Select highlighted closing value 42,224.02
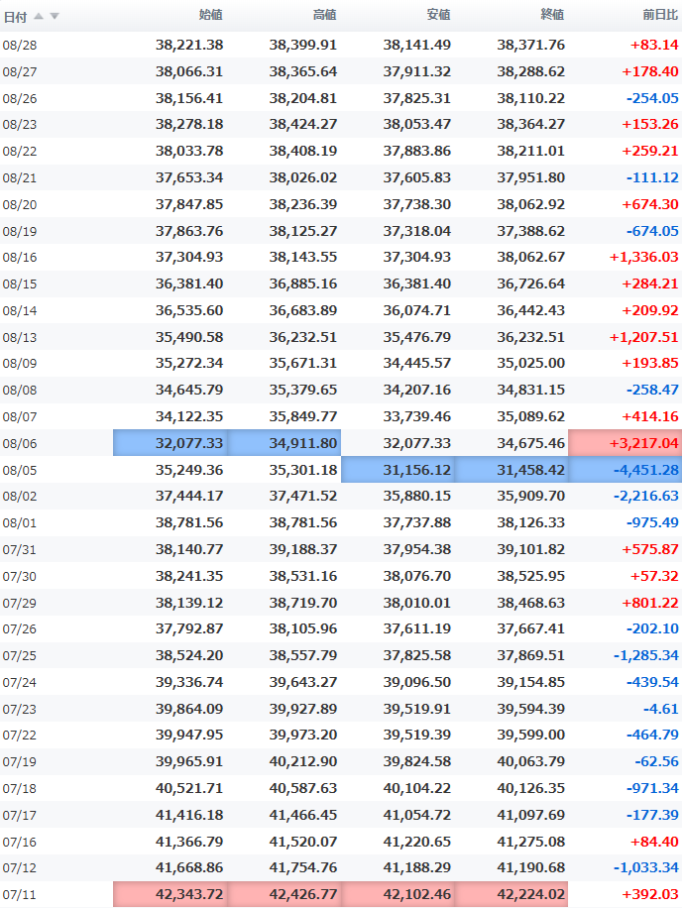 tap(511, 893)
